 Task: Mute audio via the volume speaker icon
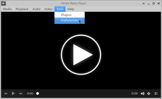coord(143,94)
